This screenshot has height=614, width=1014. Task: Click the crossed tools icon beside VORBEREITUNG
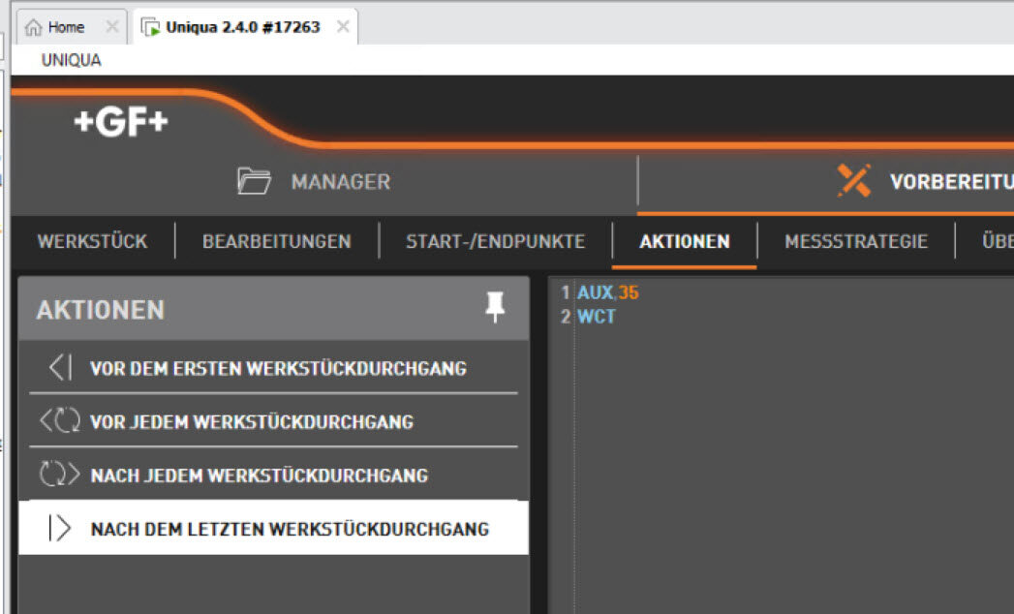[853, 181]
